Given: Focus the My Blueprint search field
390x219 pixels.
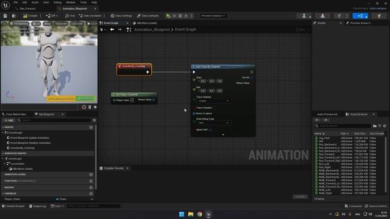Looking at the screenshot, I should [x=54, y=120].
